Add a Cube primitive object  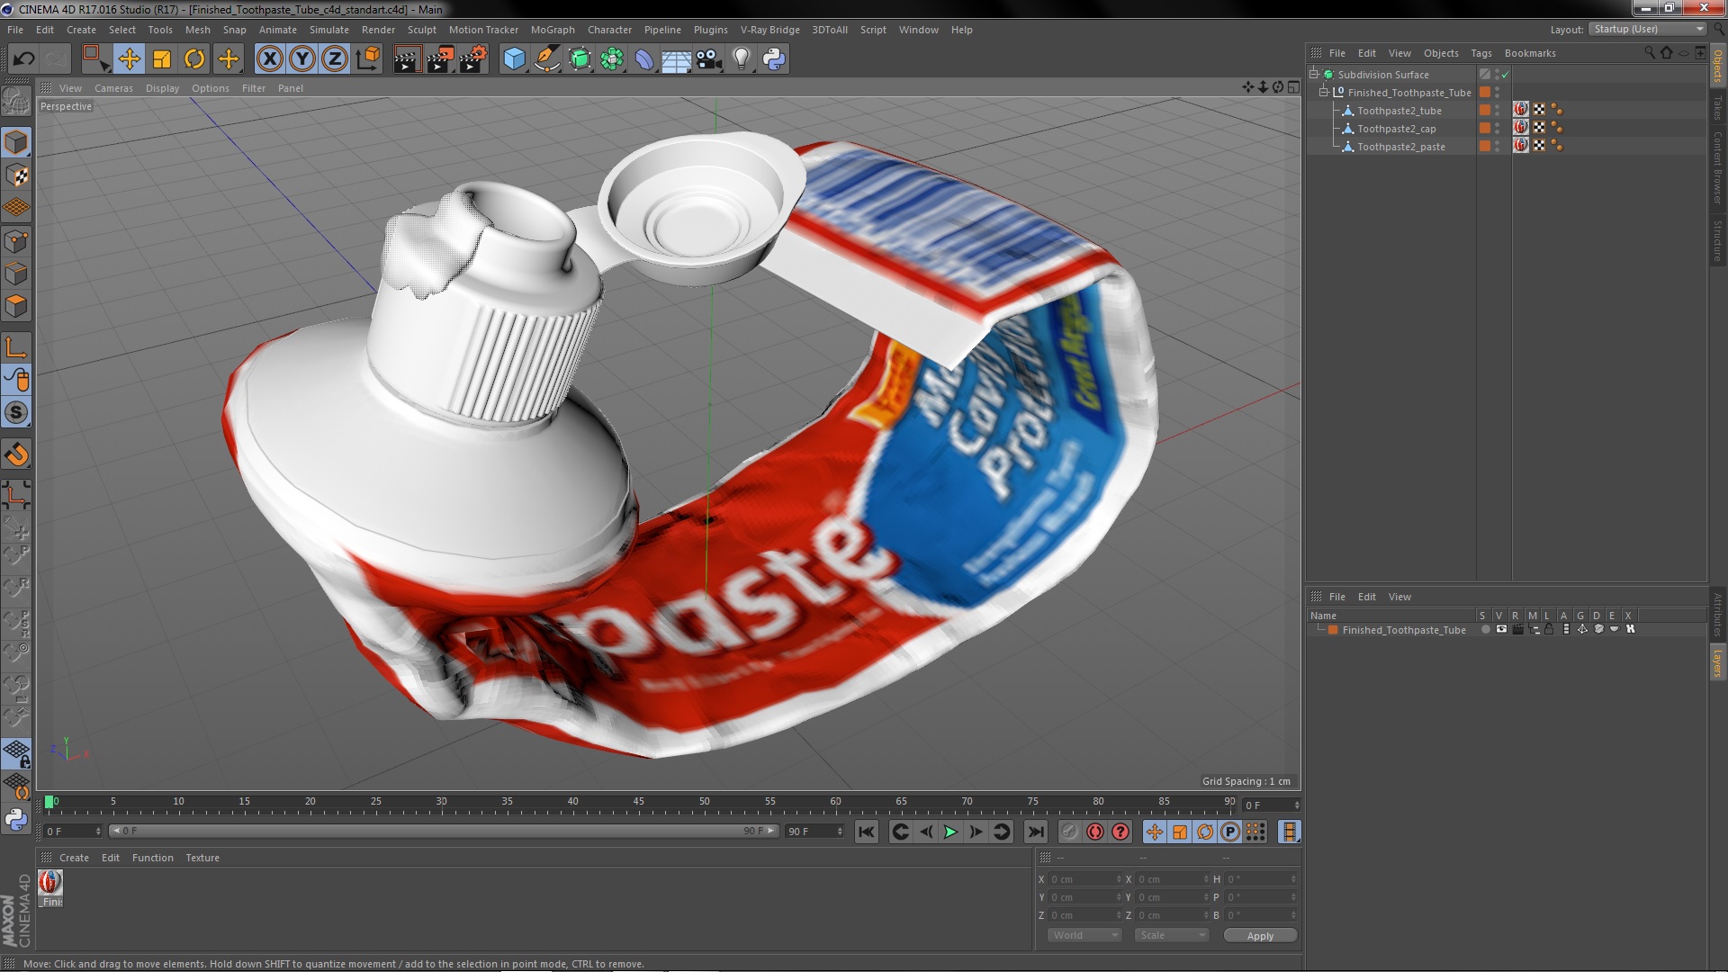514,59
